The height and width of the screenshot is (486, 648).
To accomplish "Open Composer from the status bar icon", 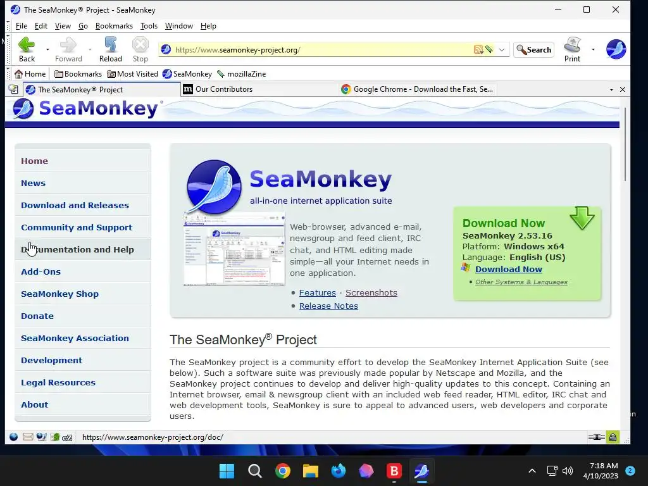I will [41, 437].
